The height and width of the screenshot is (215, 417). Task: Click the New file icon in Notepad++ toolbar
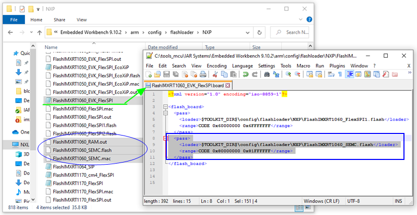tap(149, 74)
